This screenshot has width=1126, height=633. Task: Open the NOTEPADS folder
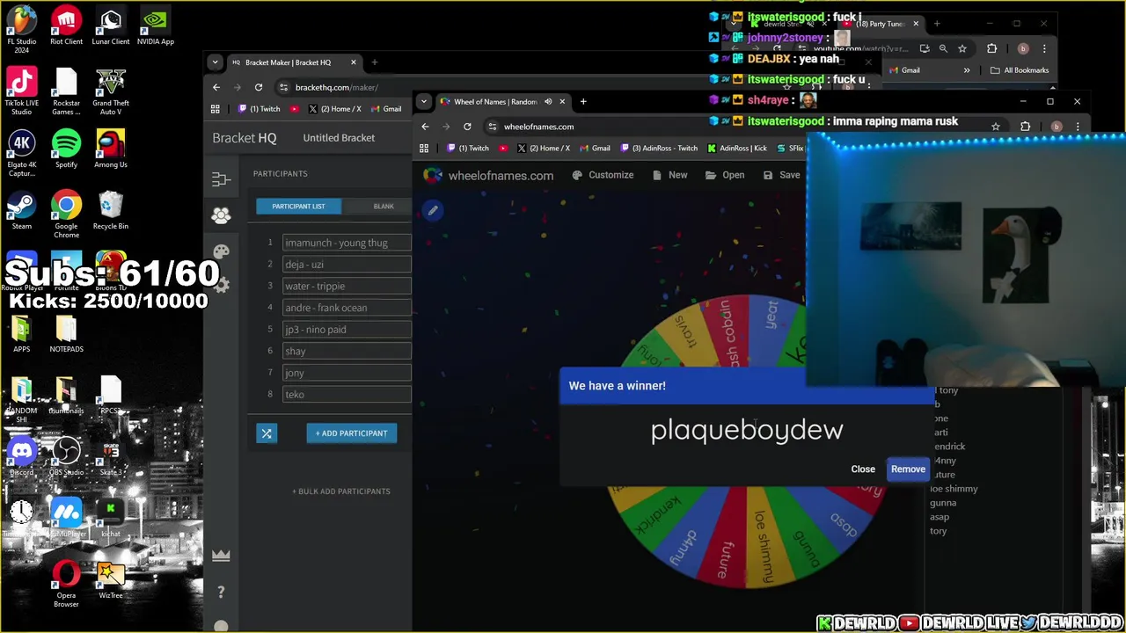click(66, 333)
